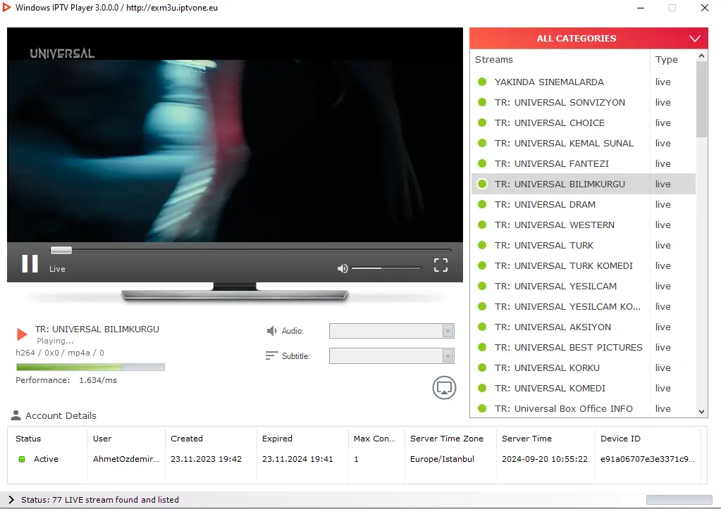Play TR: UNIVERSAL KORKU stream
721x509 pixels.
pyautogui.click(x=583, y=367)
